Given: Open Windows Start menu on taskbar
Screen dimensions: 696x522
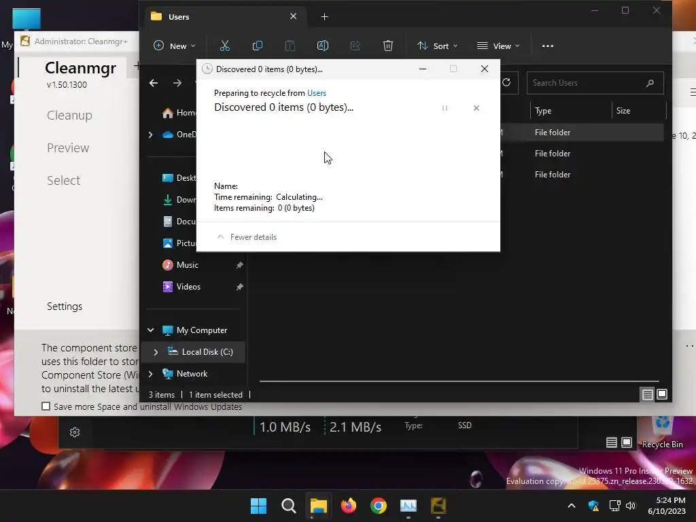Looking at the screenshot, I should pyautogui.click(x=258, y=506).
